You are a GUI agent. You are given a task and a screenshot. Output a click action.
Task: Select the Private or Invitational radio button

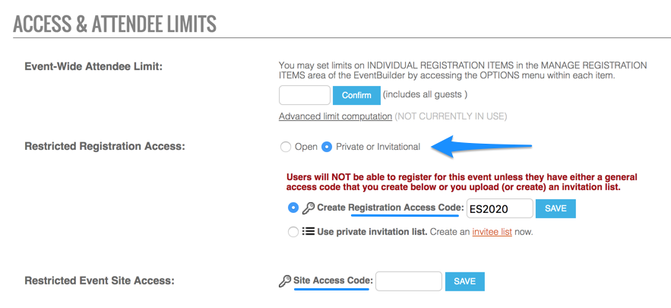pyautogui.click(x=327, y=147)
